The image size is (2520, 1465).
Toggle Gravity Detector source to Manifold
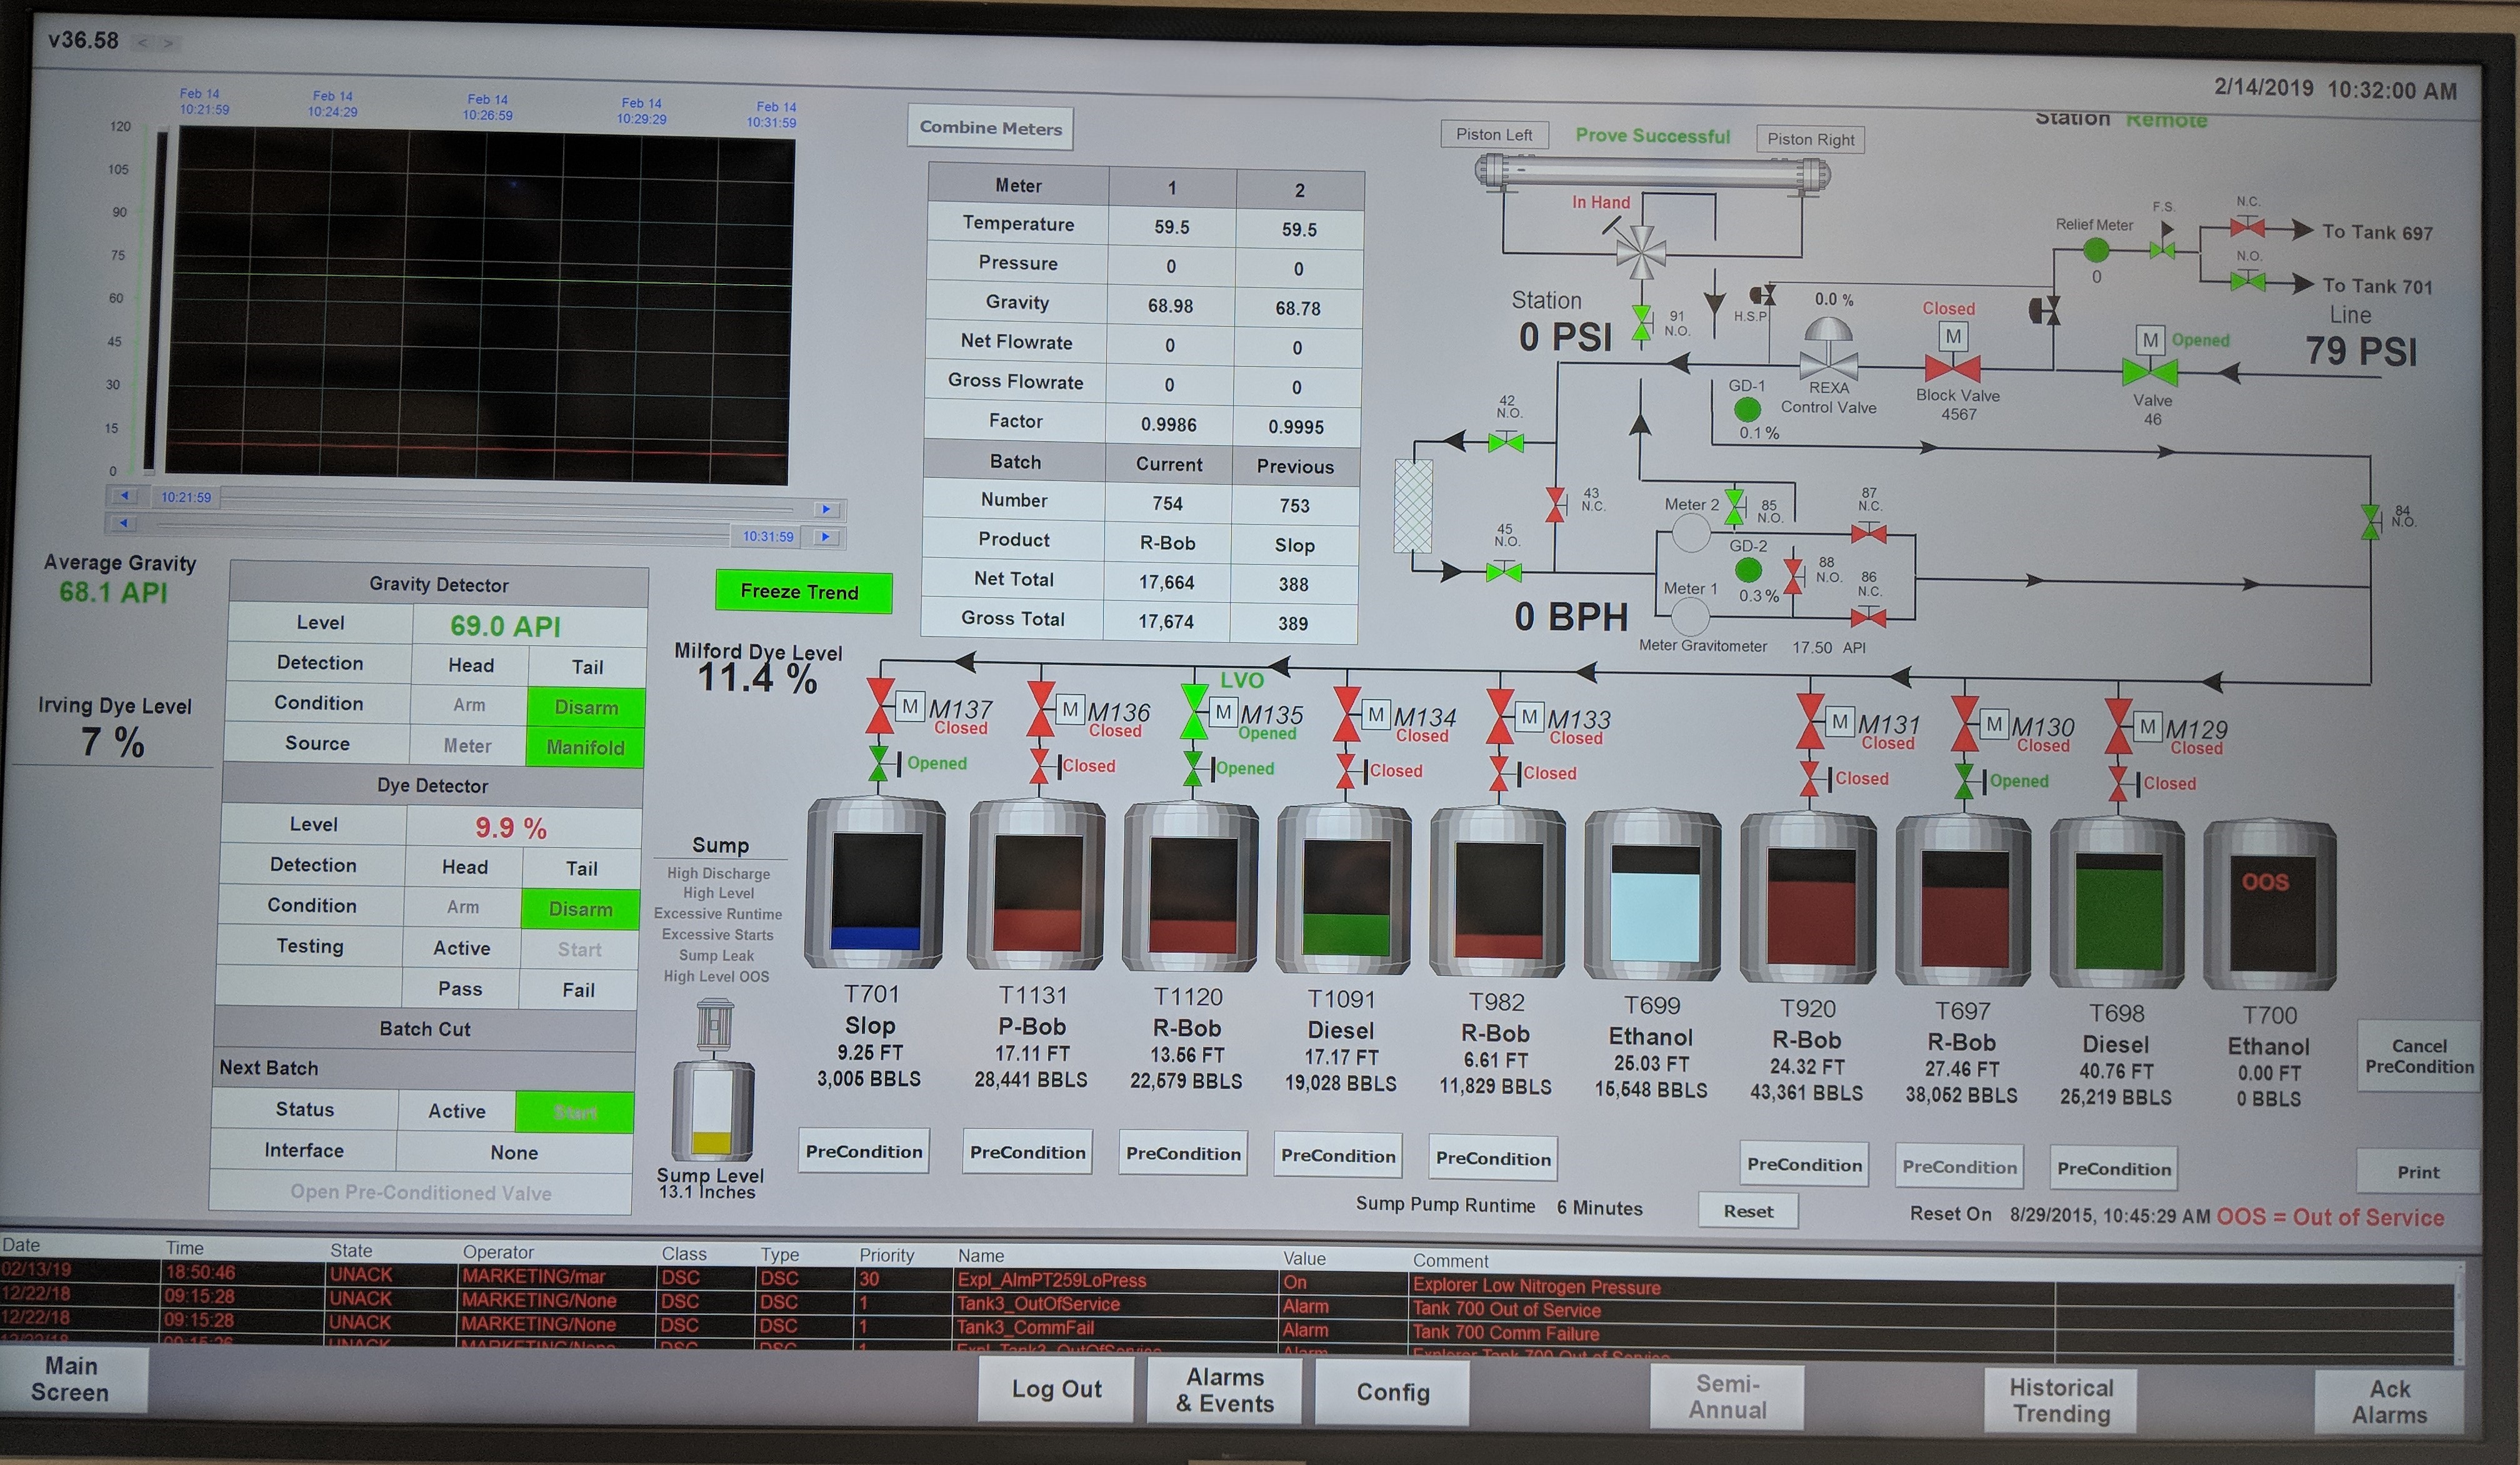(586, 747)
